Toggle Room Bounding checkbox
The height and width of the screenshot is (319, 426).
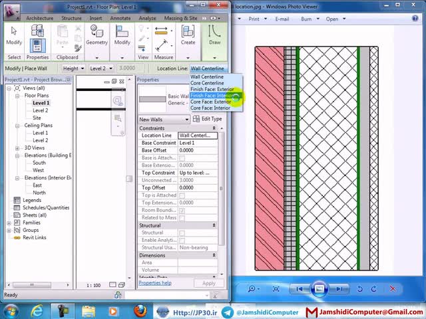click(x=182, y=210)
